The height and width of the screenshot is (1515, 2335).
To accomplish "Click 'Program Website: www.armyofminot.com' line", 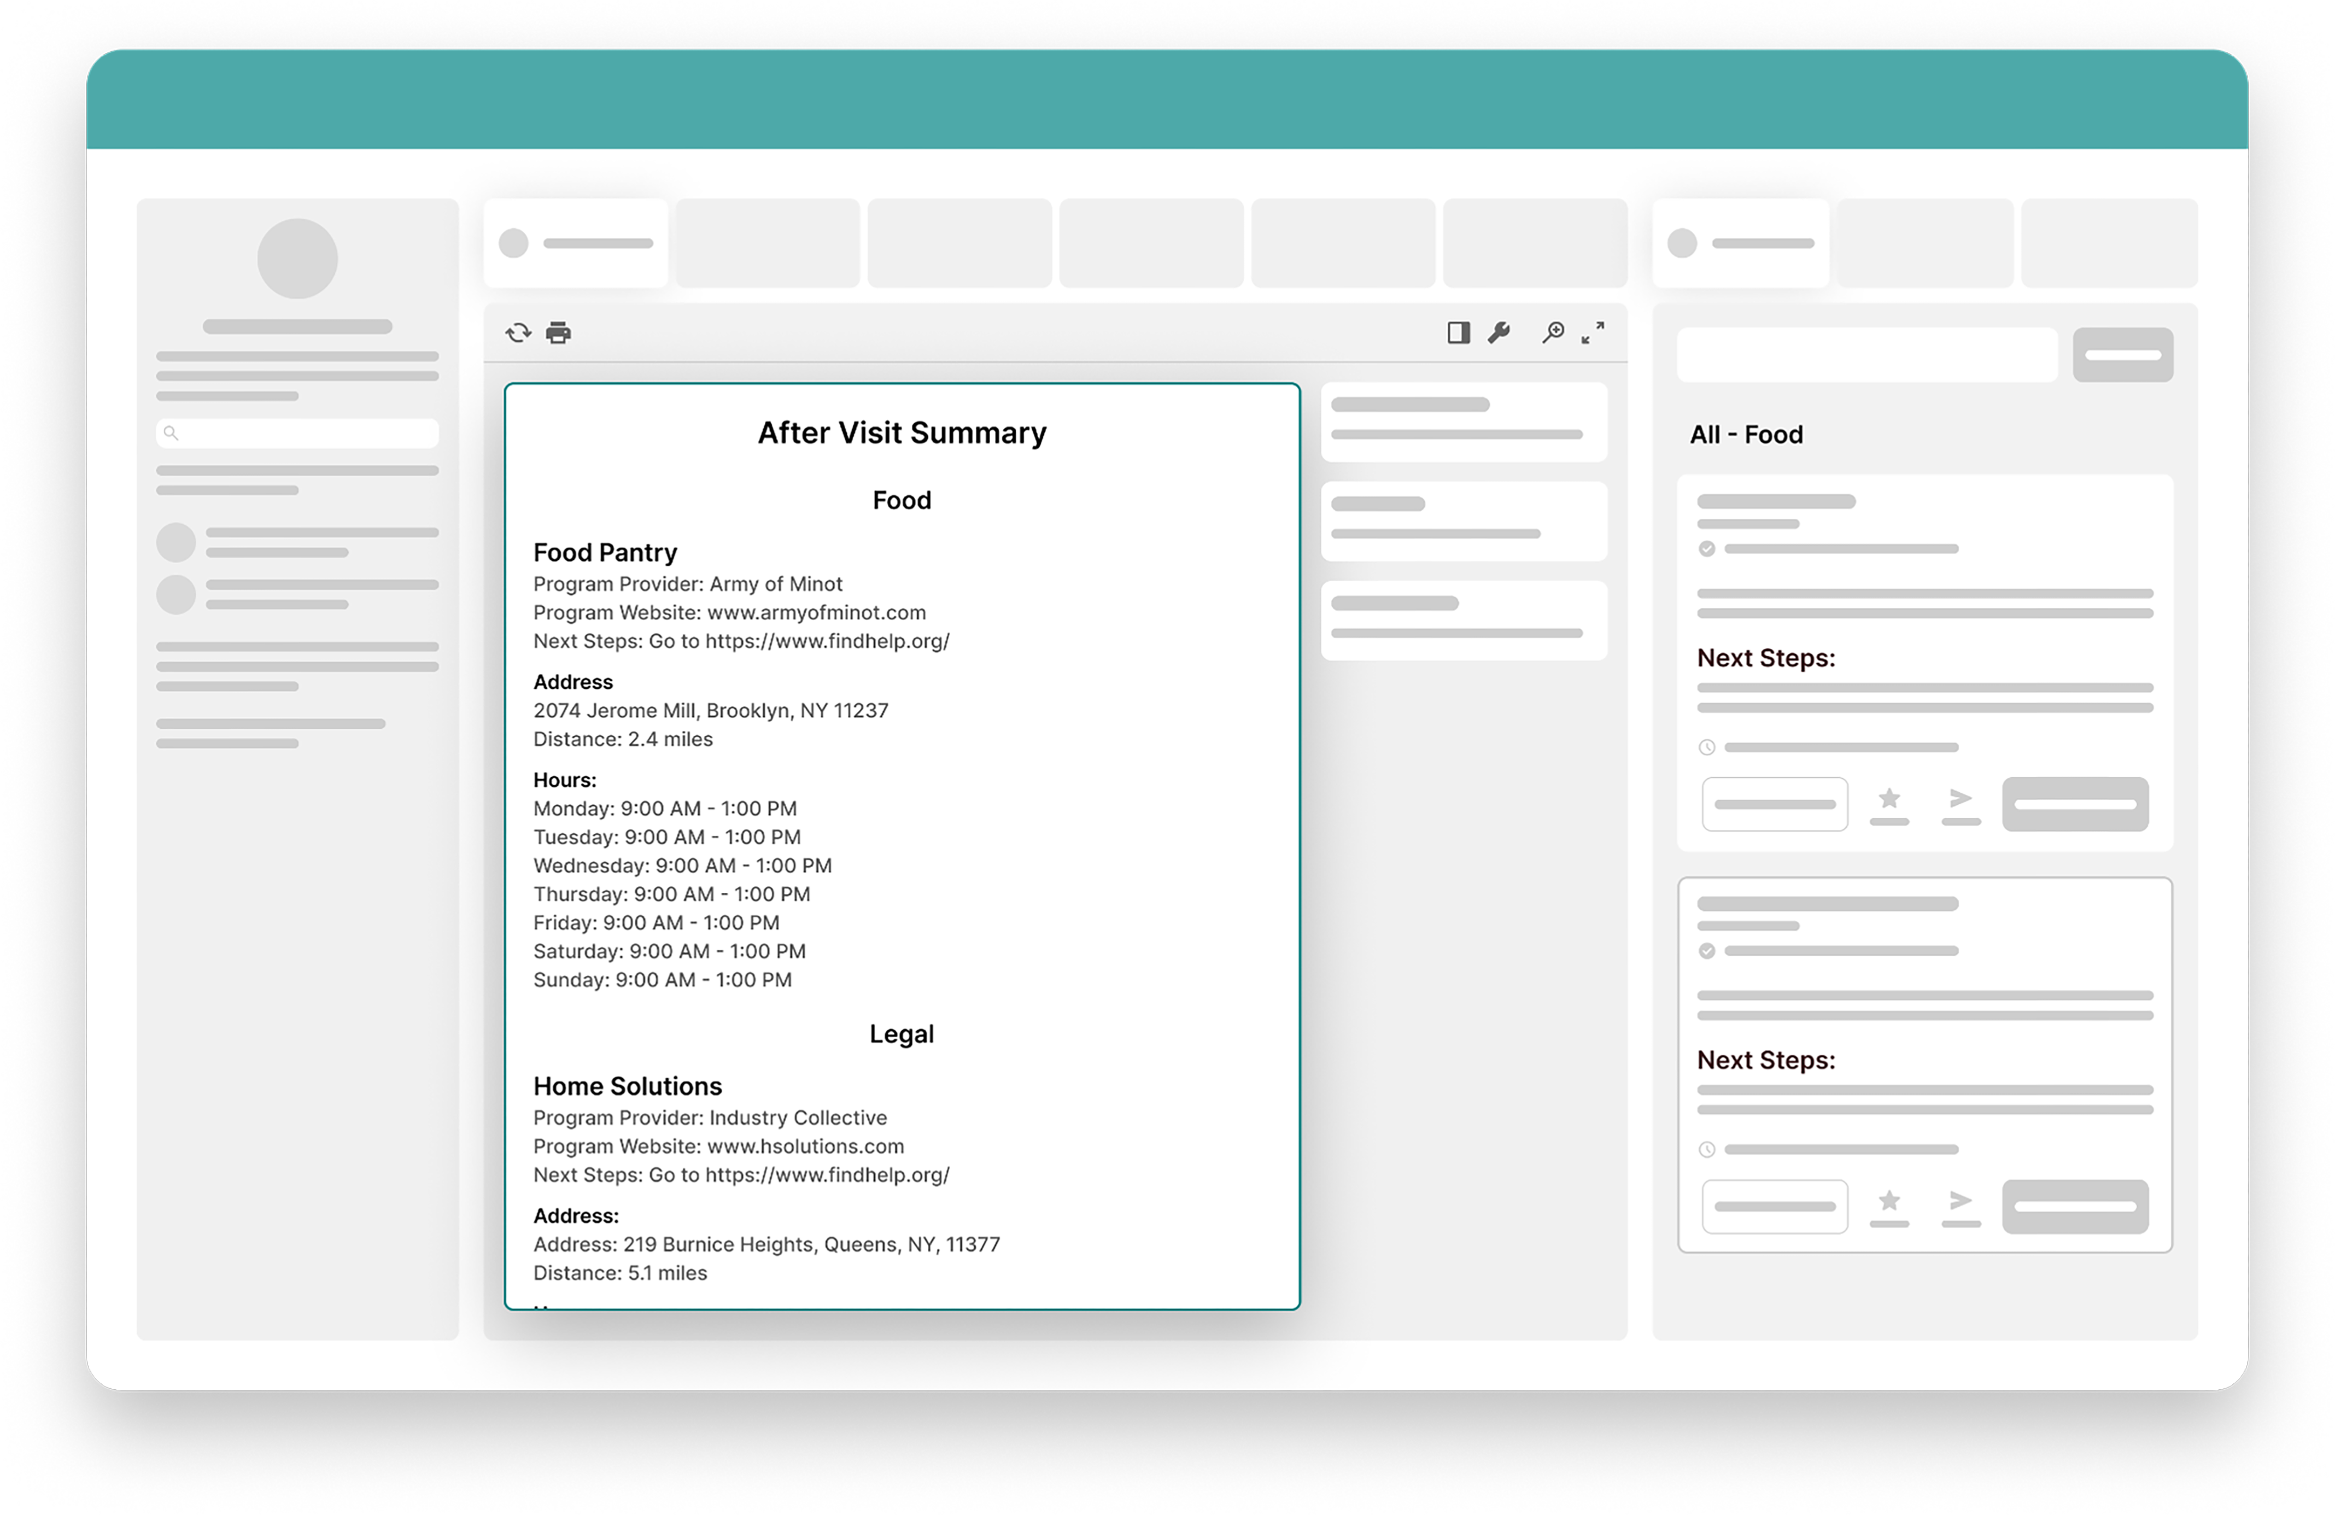I will pos(729,612).
